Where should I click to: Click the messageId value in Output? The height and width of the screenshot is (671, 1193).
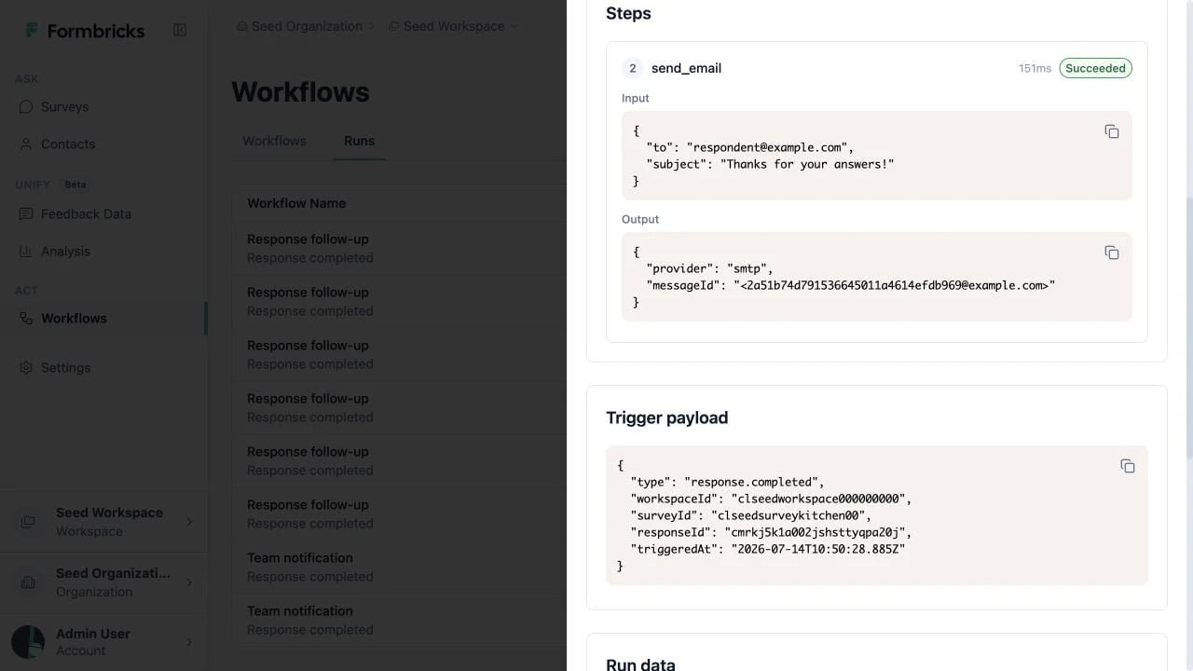pos(894,285)
